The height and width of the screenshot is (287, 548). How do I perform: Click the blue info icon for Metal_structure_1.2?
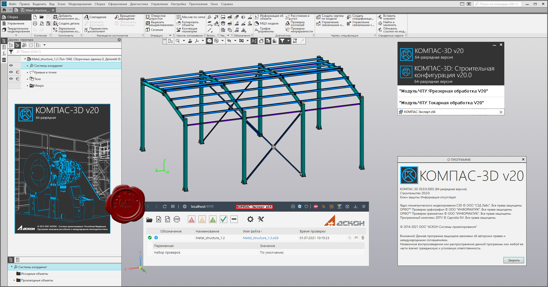[156, 238]
